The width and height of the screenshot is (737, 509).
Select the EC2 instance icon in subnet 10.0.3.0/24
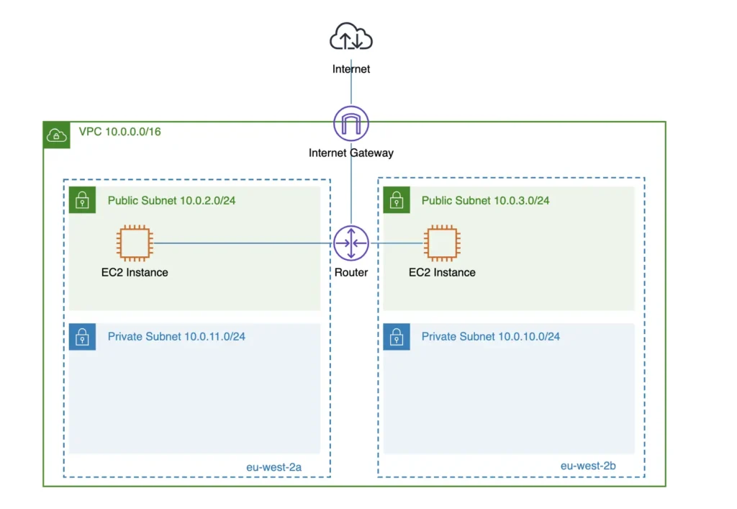[x=442, y=243]
